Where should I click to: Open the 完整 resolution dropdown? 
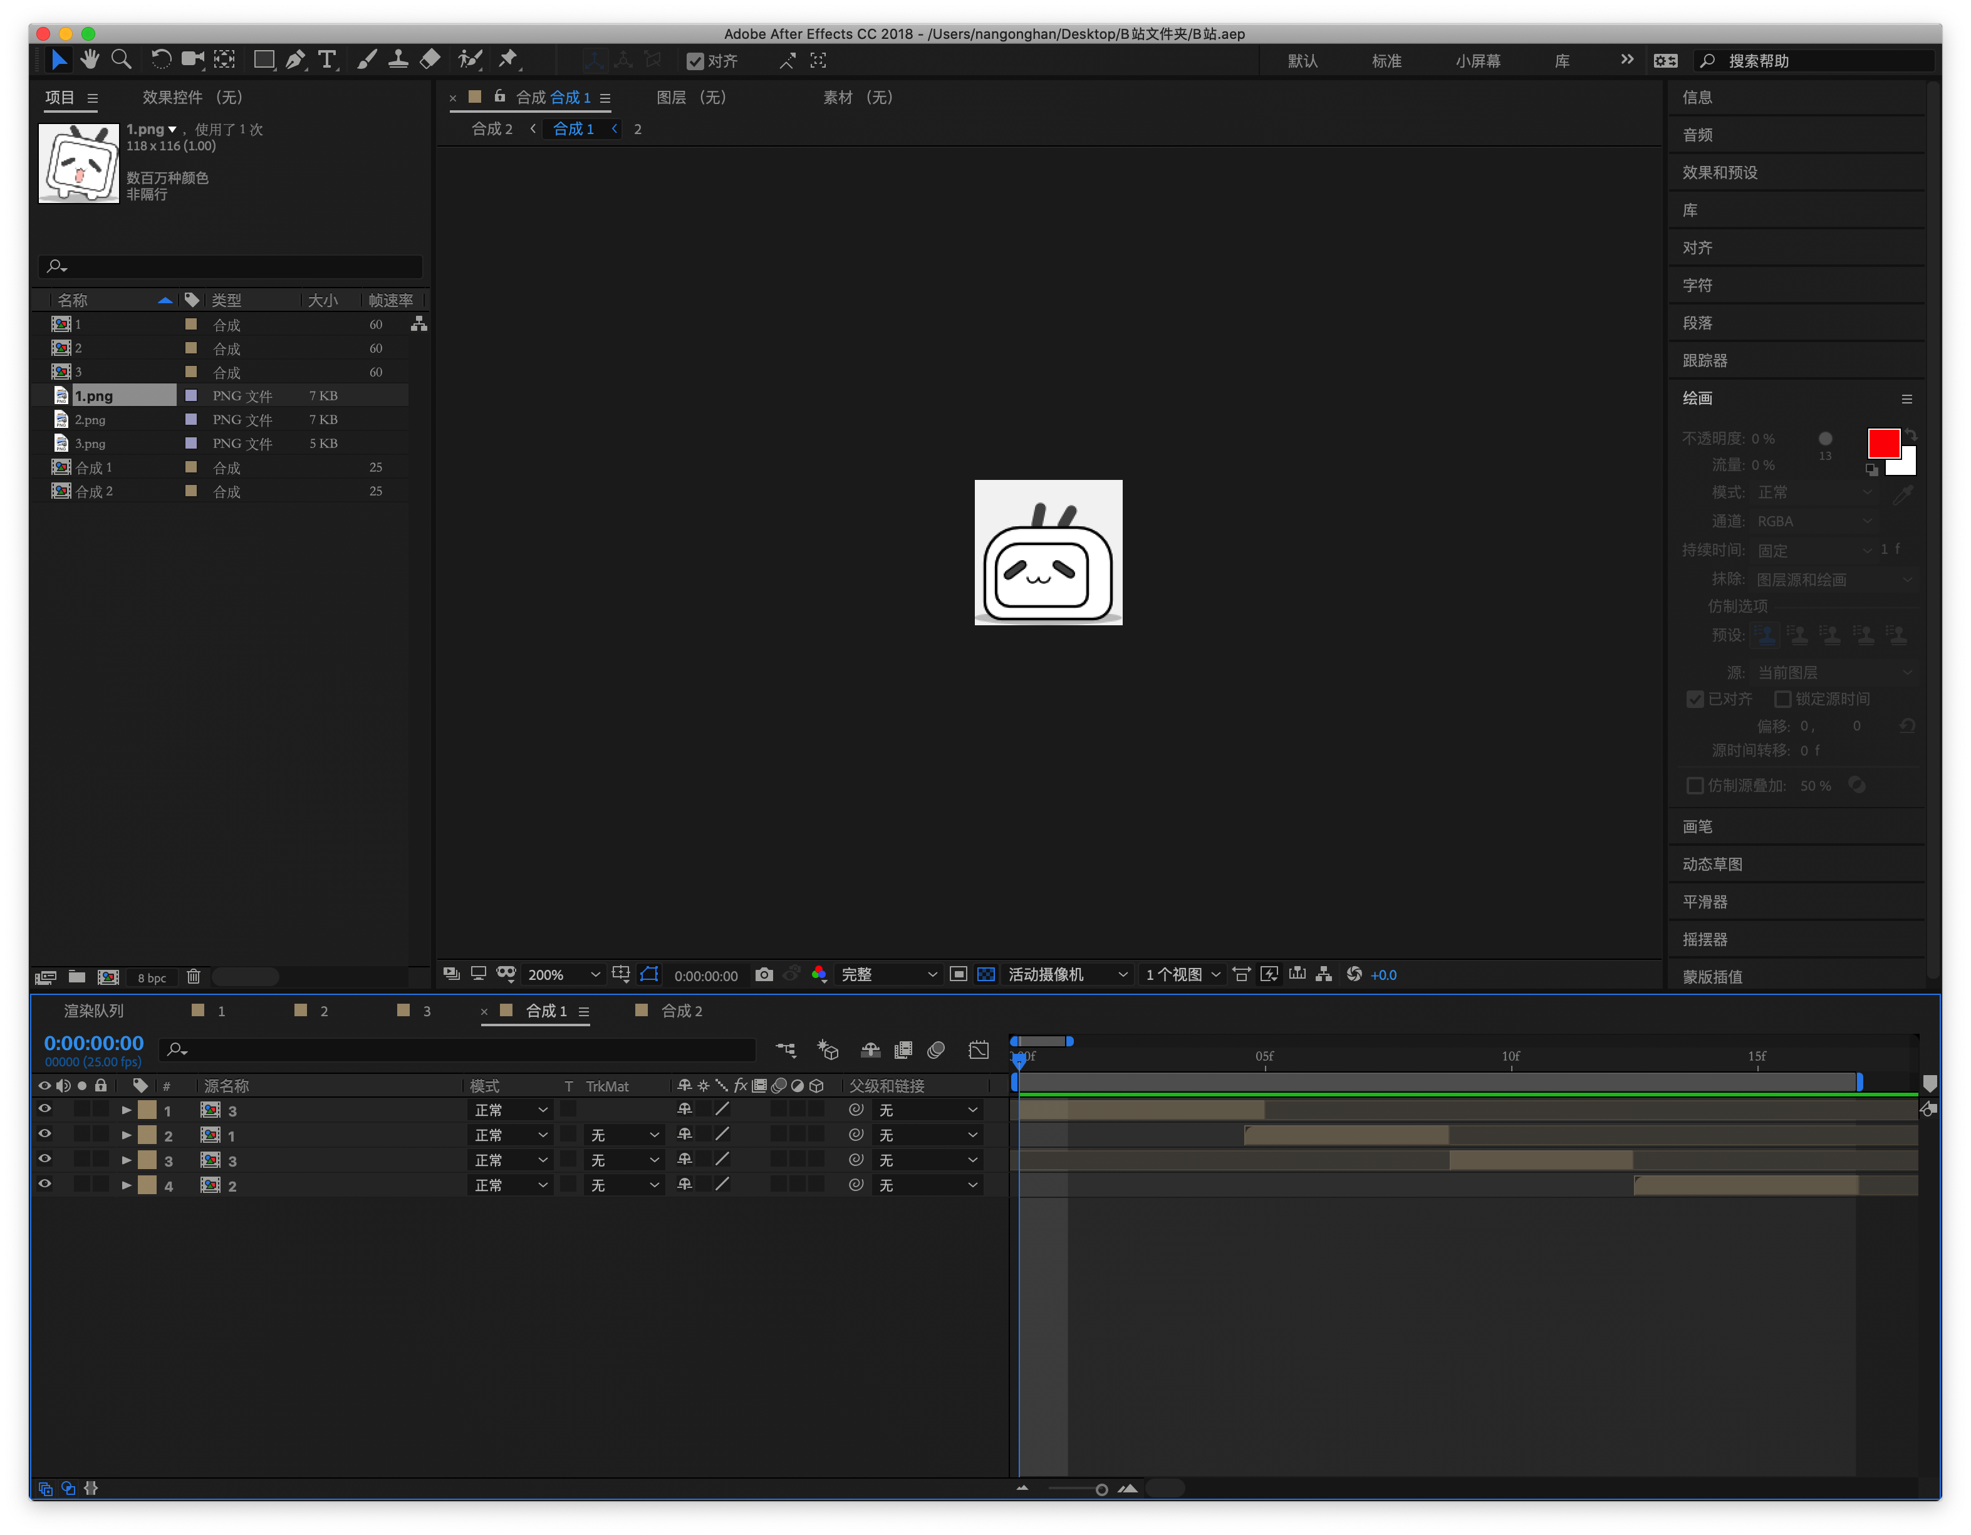[889, 975]
